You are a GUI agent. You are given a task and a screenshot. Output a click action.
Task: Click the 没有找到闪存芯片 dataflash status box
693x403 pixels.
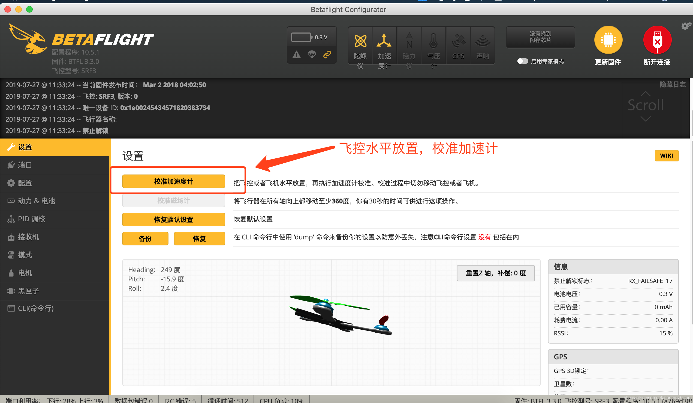click(x=540, y=37)
